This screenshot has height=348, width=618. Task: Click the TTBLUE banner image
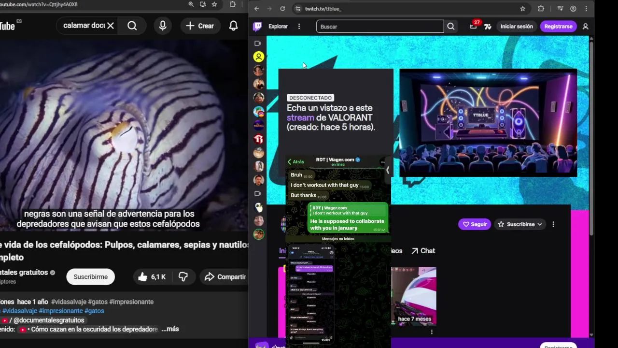[x=488, y=123]
